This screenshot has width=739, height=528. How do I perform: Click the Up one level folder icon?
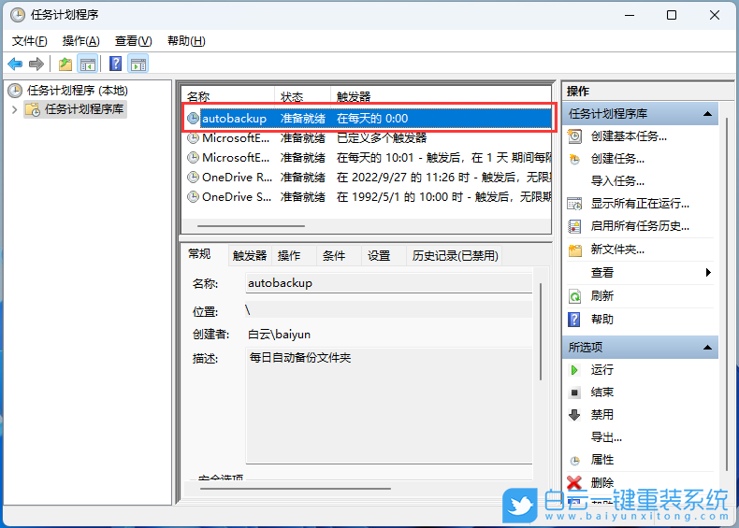click(65, 64)
